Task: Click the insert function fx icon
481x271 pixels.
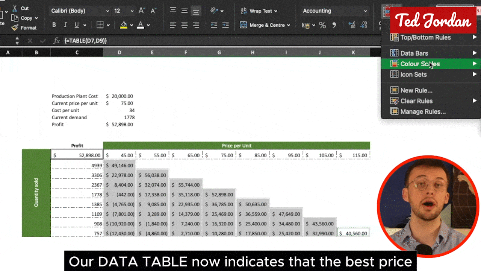Action: (x=56, y=41)
